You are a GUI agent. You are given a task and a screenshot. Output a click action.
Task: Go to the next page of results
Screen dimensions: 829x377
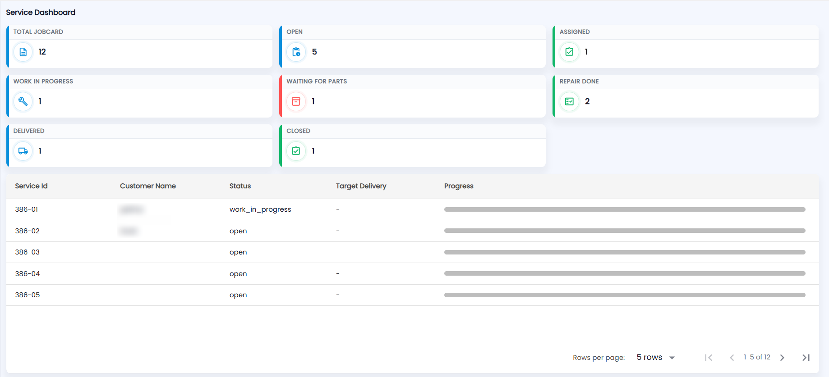(783, 358)
